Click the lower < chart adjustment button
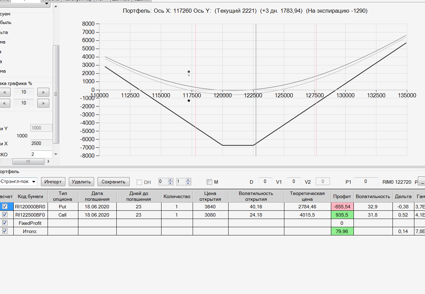425x294 pixels. tap(5, 103)
